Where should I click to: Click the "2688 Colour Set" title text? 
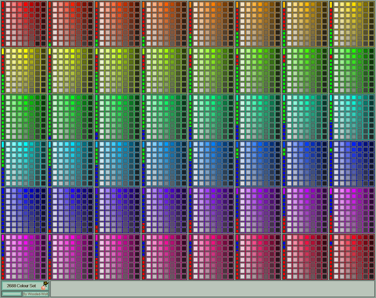click(x=21, y=286)
